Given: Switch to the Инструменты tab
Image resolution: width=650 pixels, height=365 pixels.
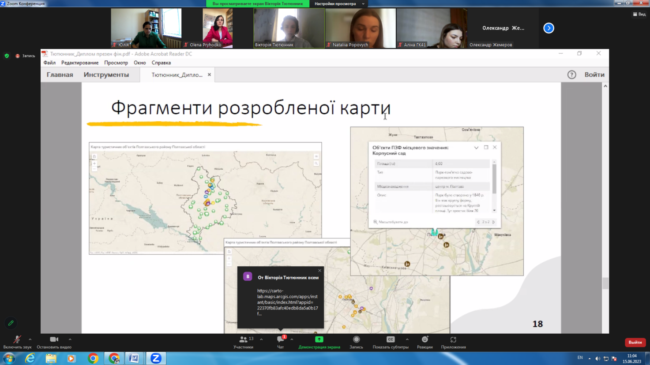Looking at the screenshot, I should pyautogui.click(x=106, y=75).
